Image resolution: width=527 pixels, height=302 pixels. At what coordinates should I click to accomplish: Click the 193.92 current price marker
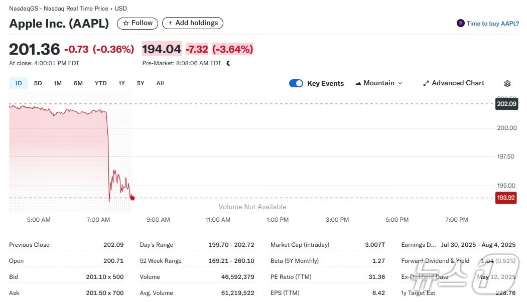click(506, 198)
